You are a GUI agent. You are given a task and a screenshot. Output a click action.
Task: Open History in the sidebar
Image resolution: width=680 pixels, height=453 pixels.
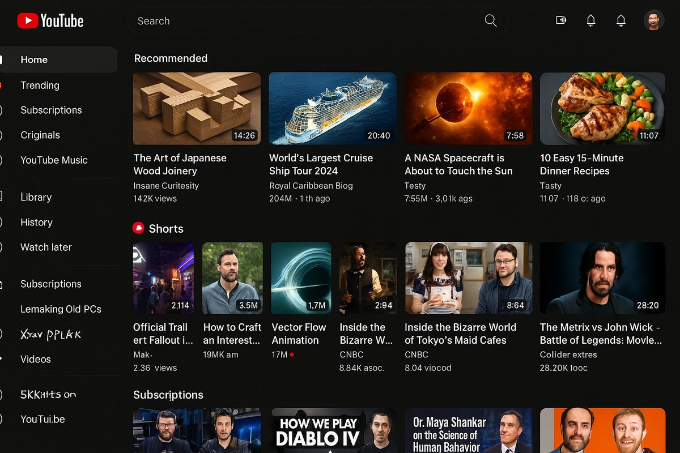point(36,222)
